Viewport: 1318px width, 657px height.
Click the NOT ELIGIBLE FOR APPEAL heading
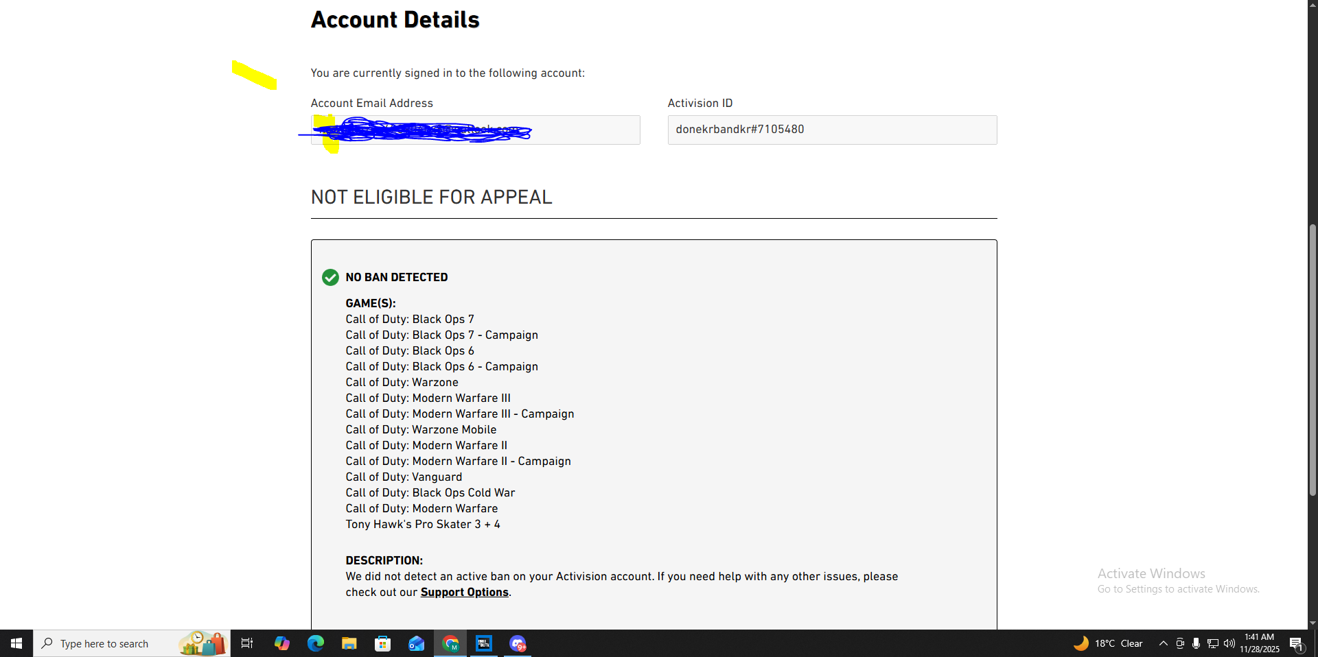431,197
